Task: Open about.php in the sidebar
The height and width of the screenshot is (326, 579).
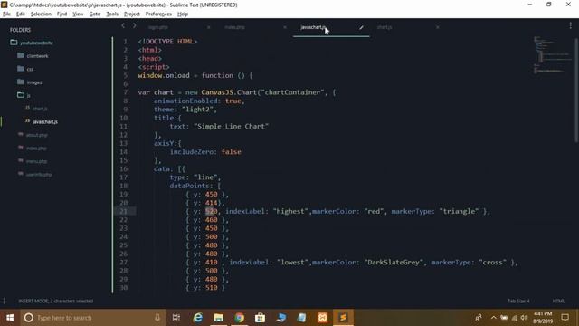Action: pos(36,135)
